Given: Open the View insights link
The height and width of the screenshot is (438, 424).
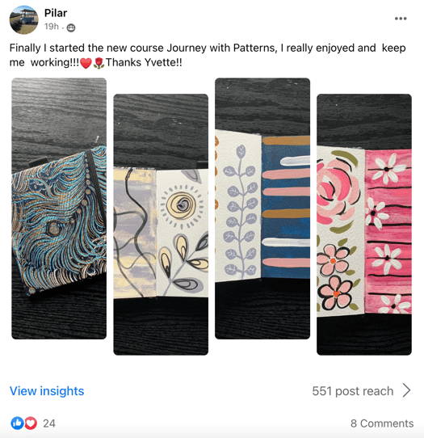Looking at the screenshot, I should click(x=47, y=391).
